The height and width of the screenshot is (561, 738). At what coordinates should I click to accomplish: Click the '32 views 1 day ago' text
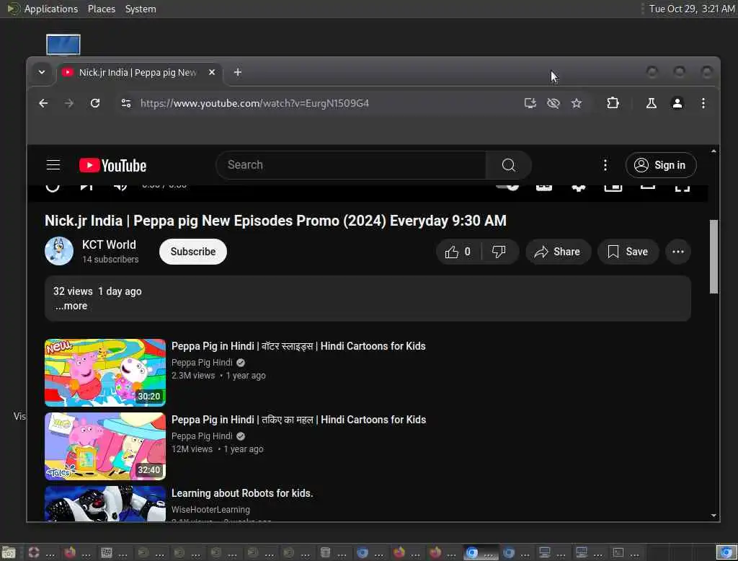97,291
